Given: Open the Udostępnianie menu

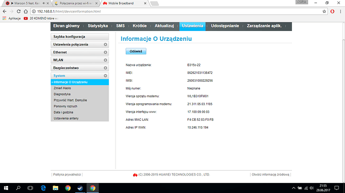Looking at the screenshot, I should click(225, 26).
